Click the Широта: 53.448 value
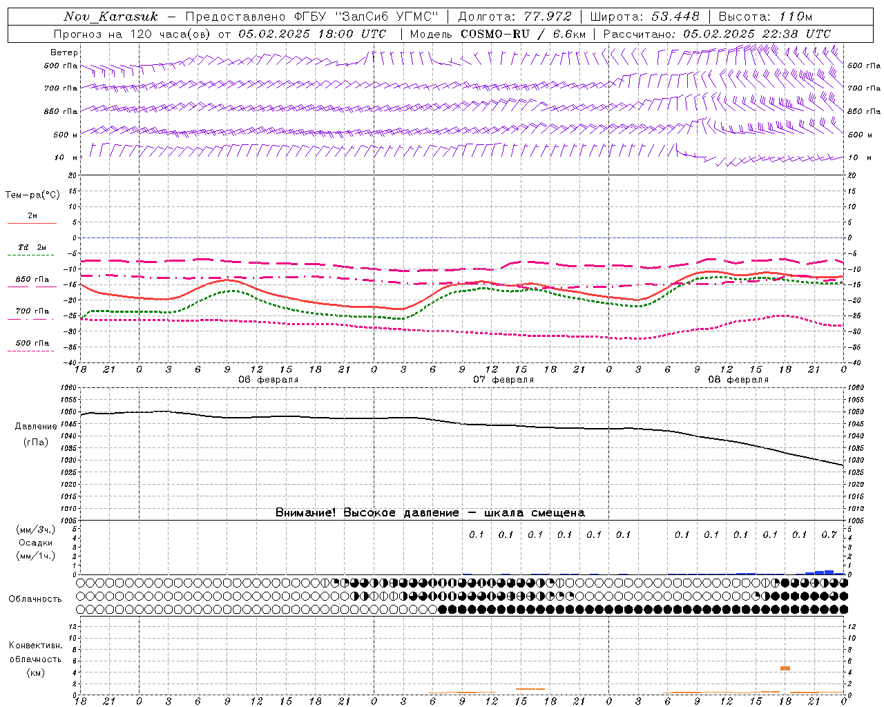 coord(644,17)
